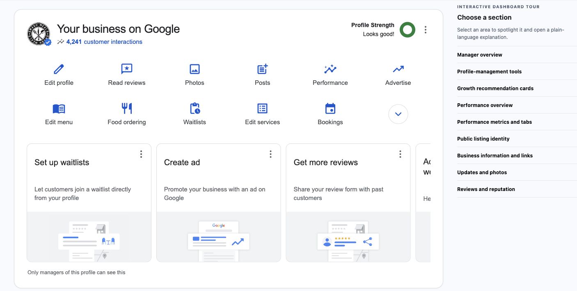Open the 4,241 customer interactions link
The image size is (577, 291).
pyautogui.click(x=104, y=41)
